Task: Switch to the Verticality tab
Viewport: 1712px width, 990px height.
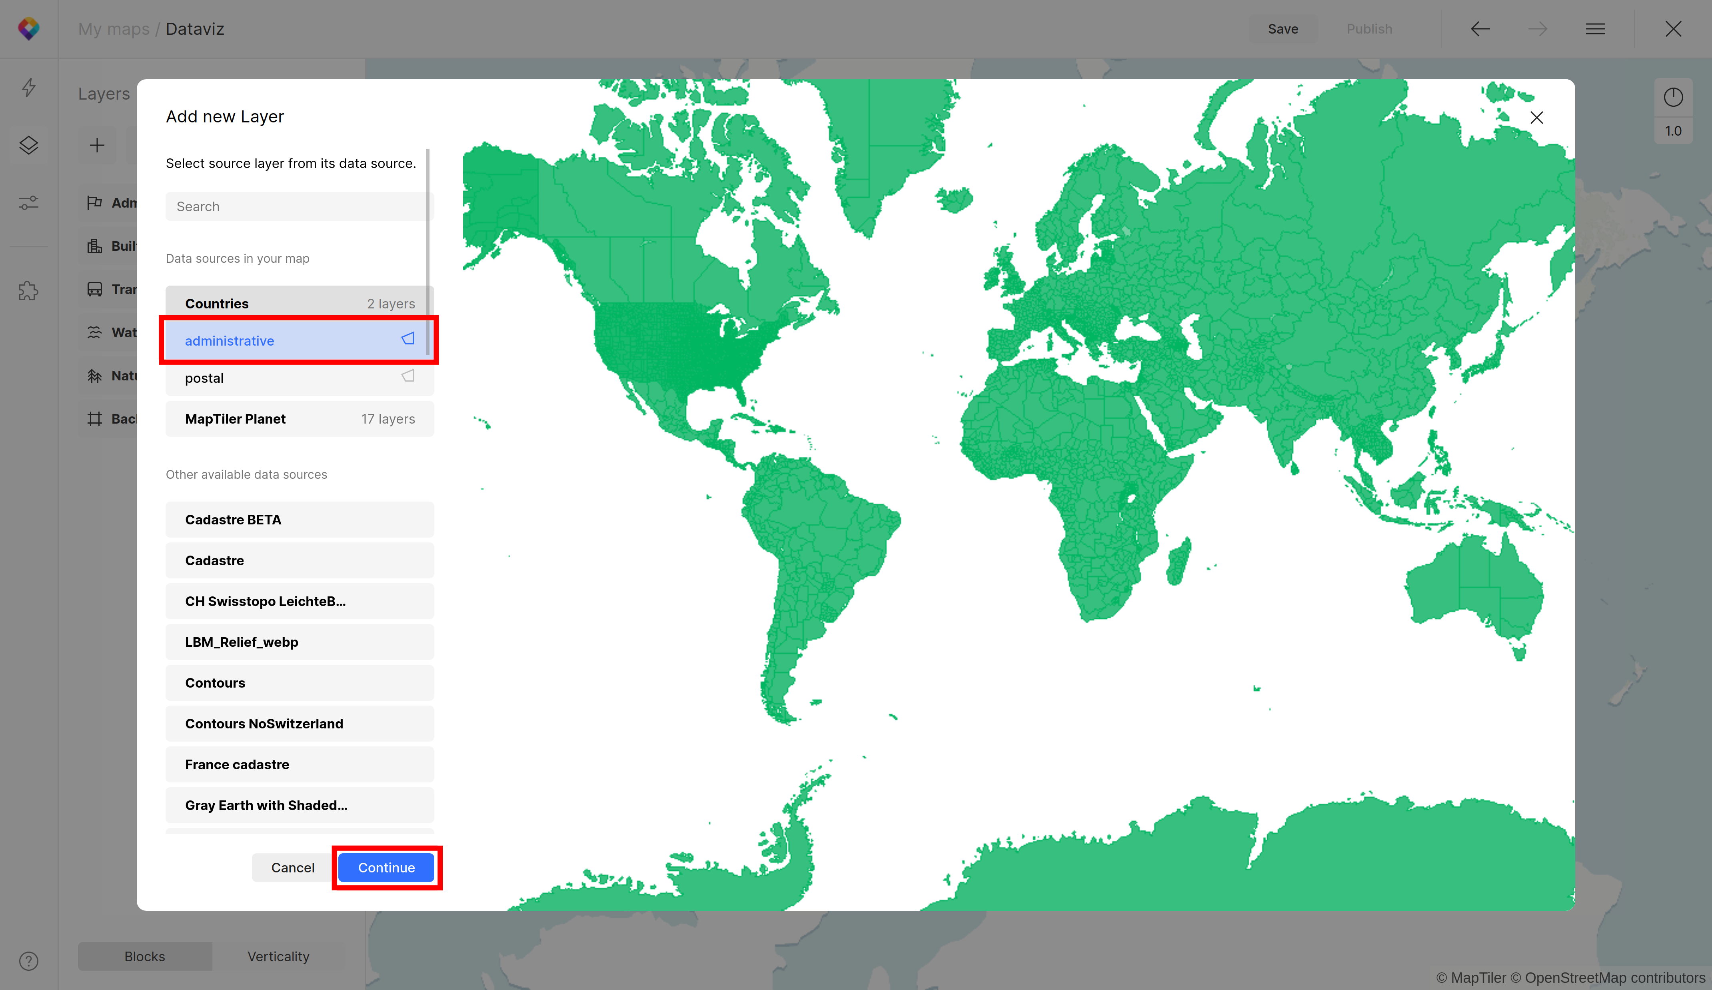Action: tap(278, 956)
